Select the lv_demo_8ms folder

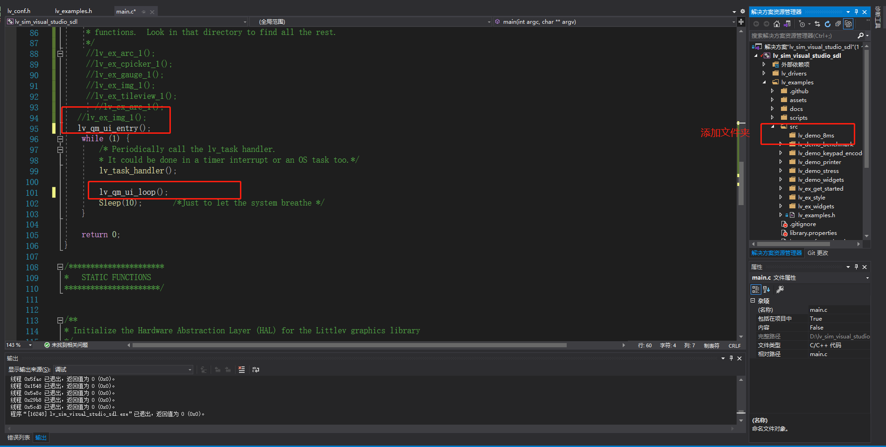816,135
